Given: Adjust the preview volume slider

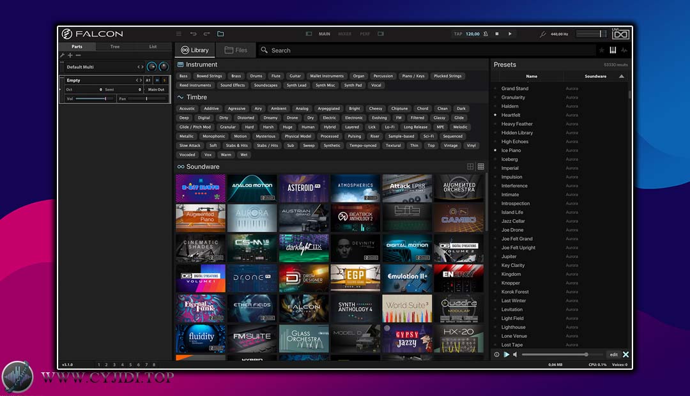Looking at the screenshot, I should 562,354.
